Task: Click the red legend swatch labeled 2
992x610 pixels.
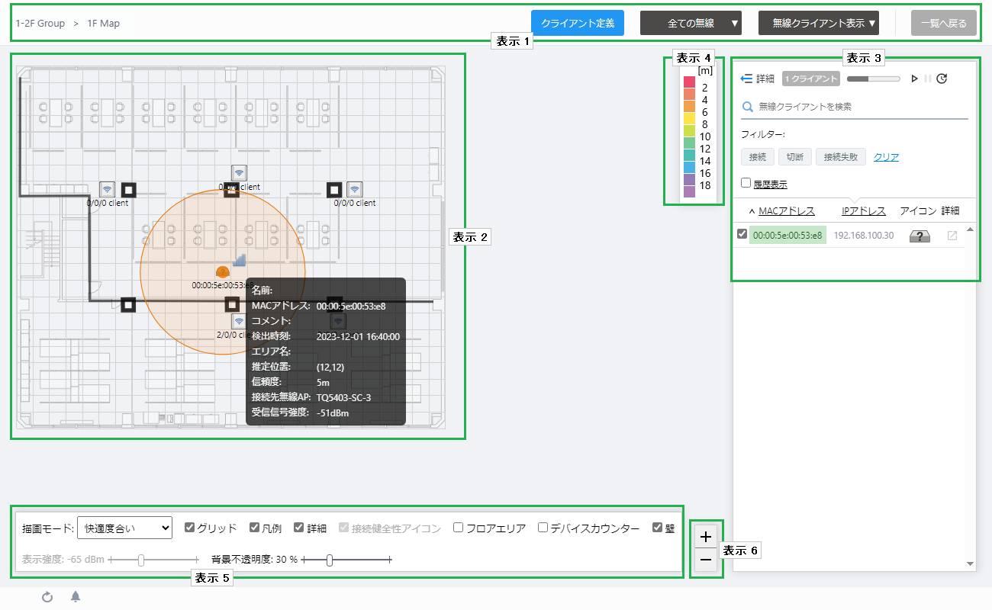Action: (689, 82)
